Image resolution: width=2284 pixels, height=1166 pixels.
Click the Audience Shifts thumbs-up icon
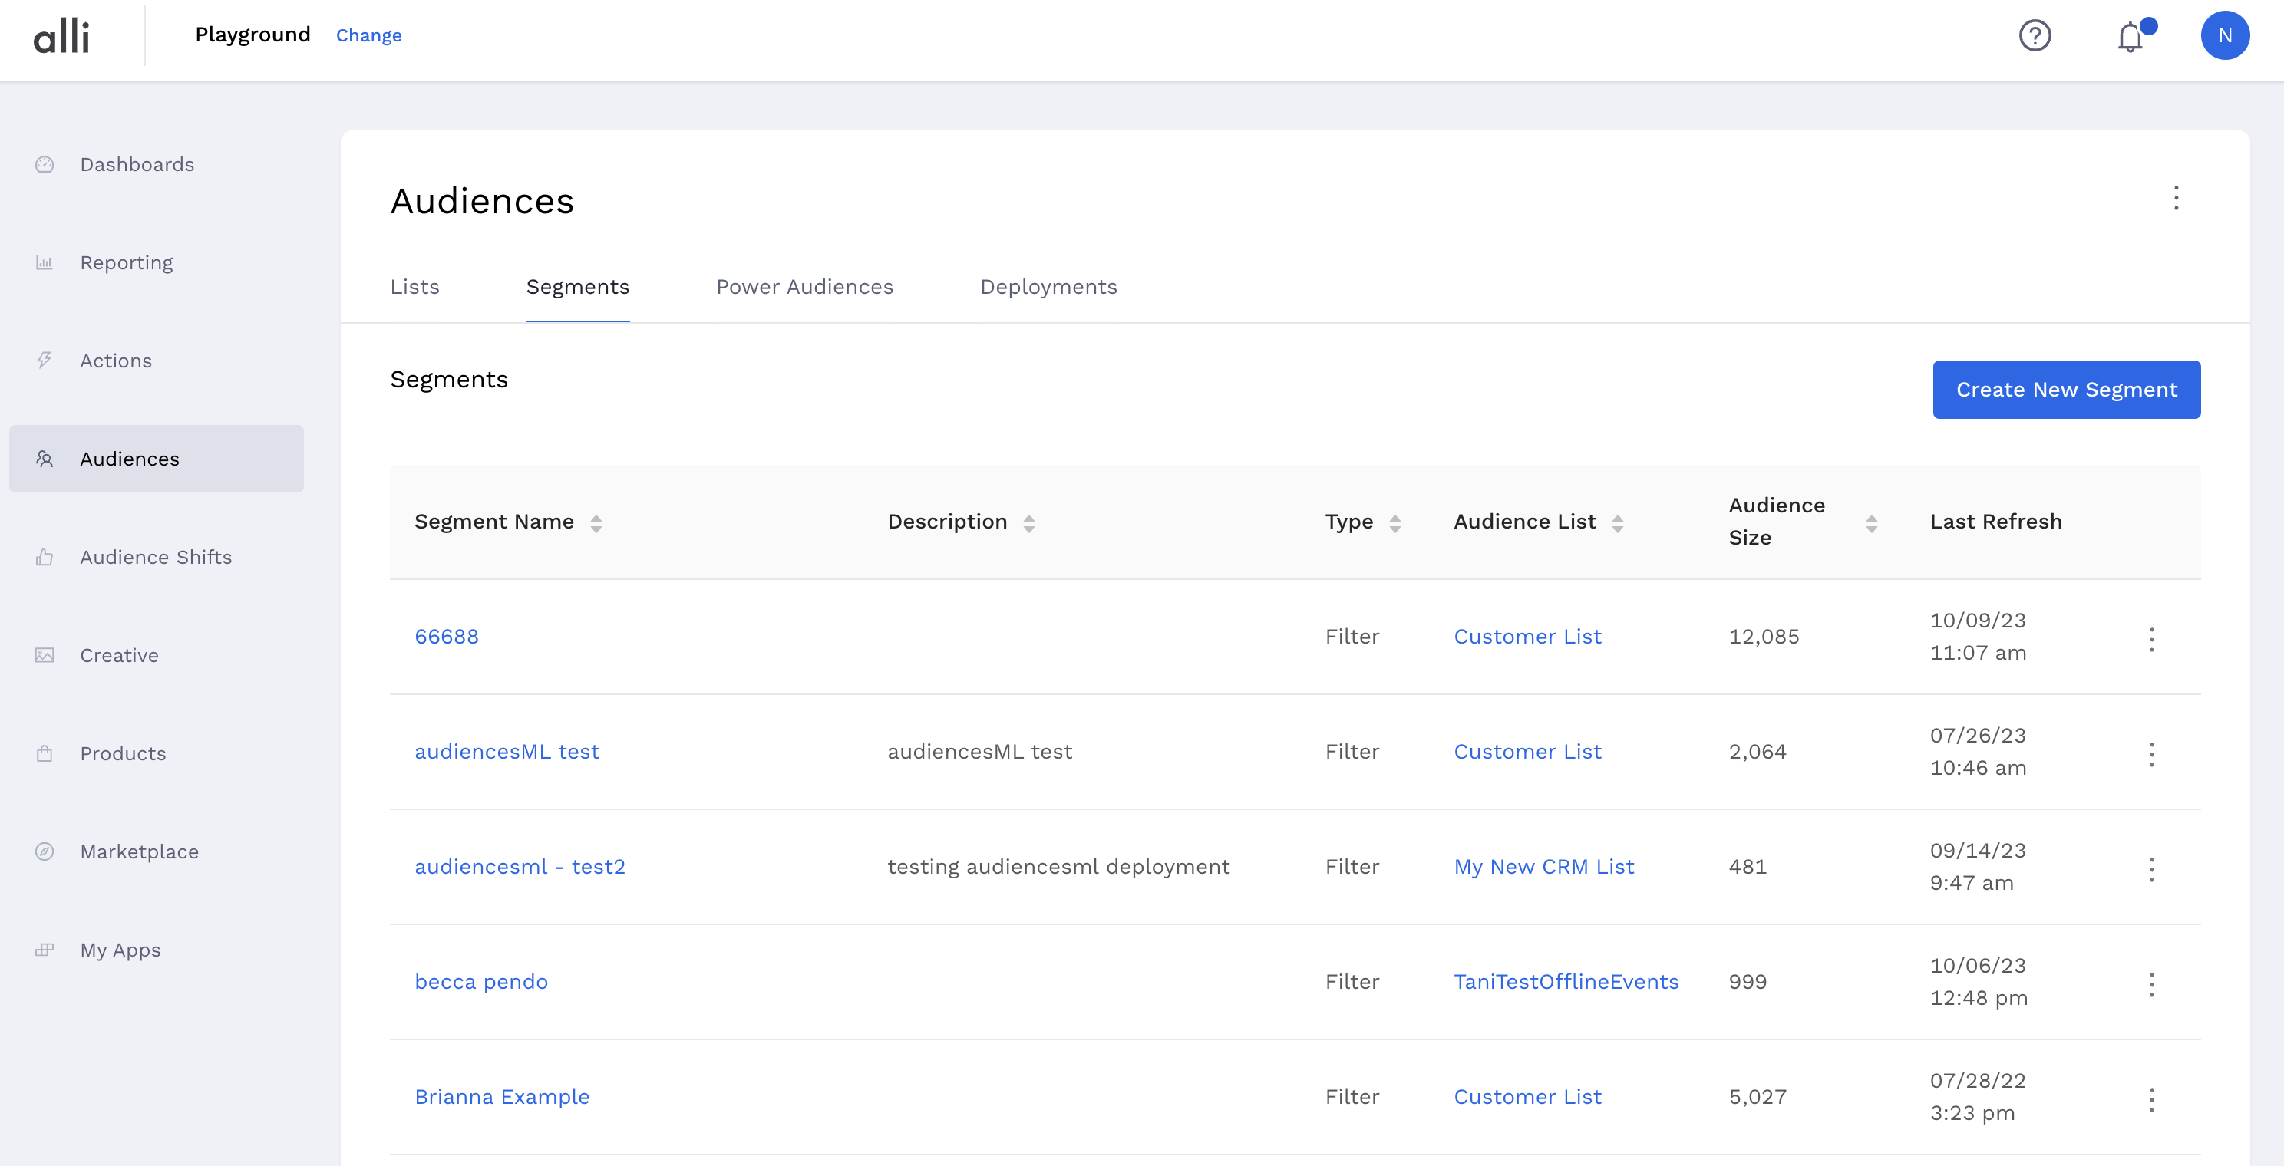(x=45, y=558)
